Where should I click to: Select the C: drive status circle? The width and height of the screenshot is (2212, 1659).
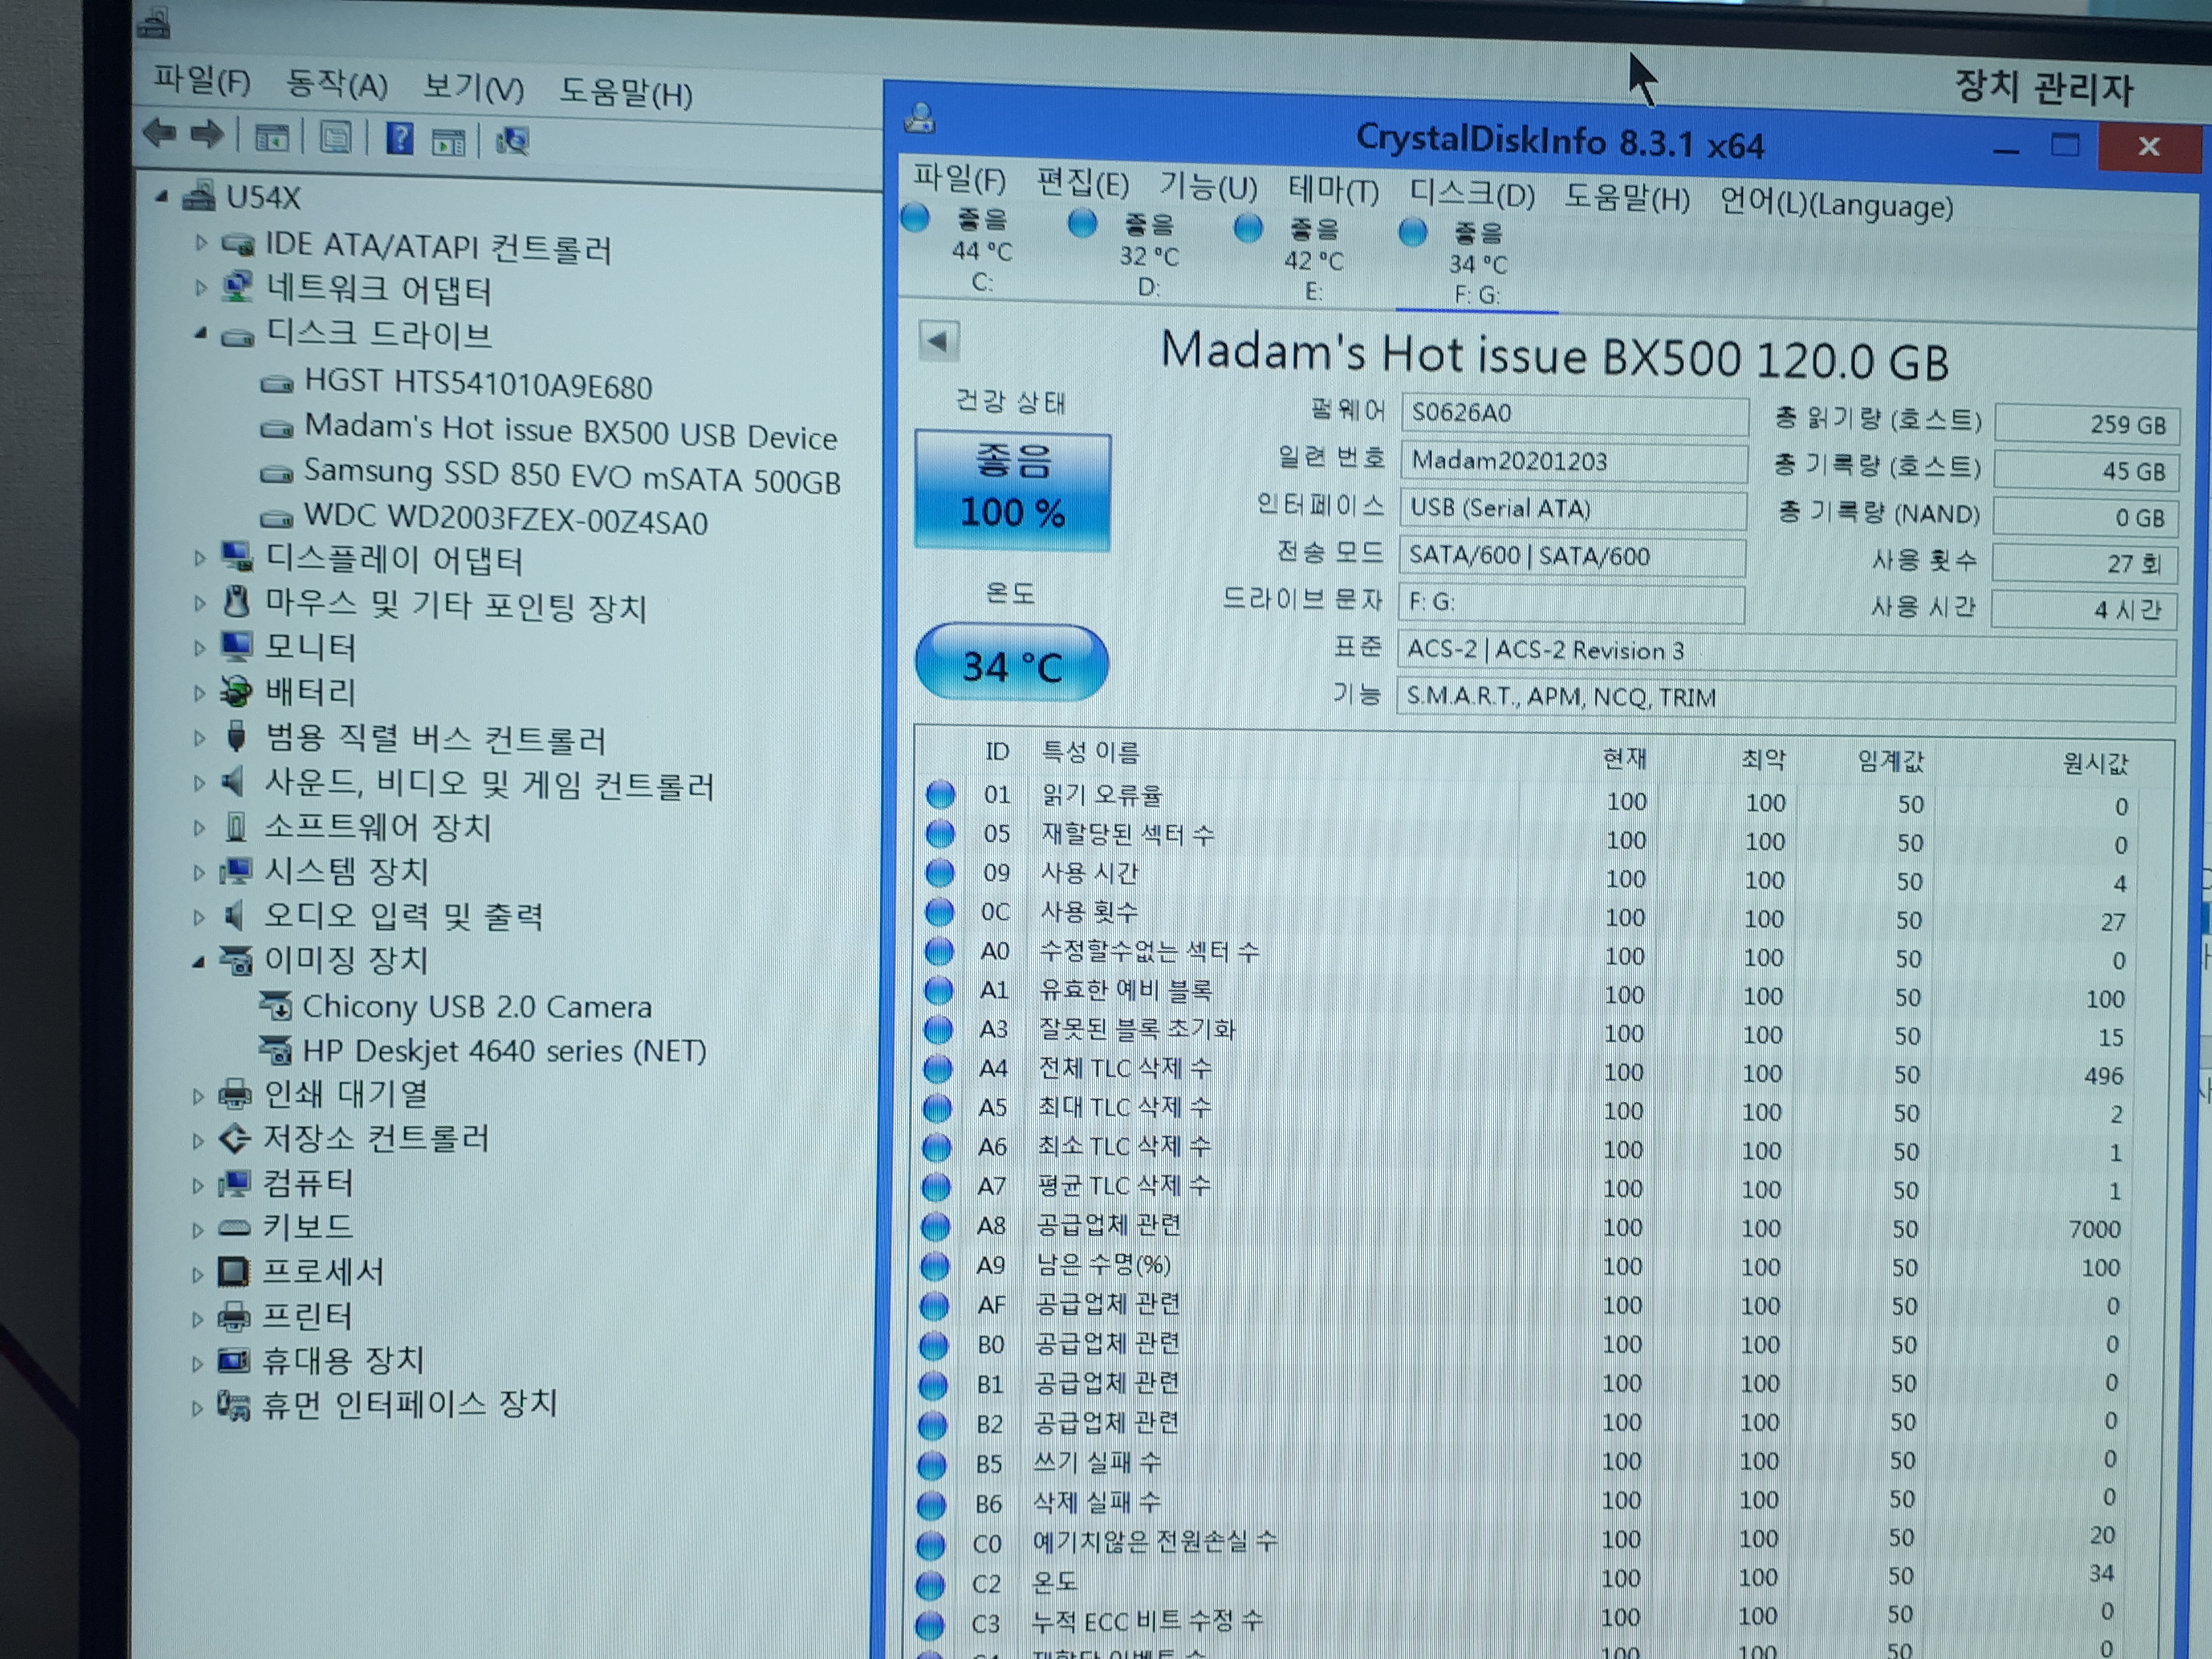point(915,217)
